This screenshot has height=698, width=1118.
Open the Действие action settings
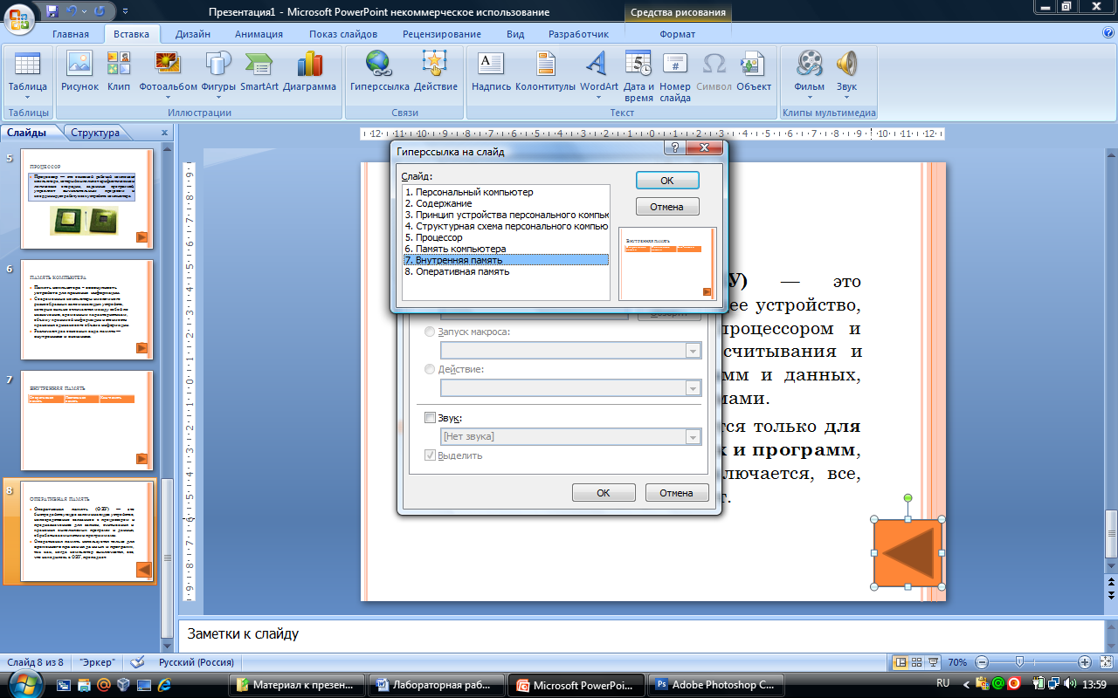tap(435, 72)
